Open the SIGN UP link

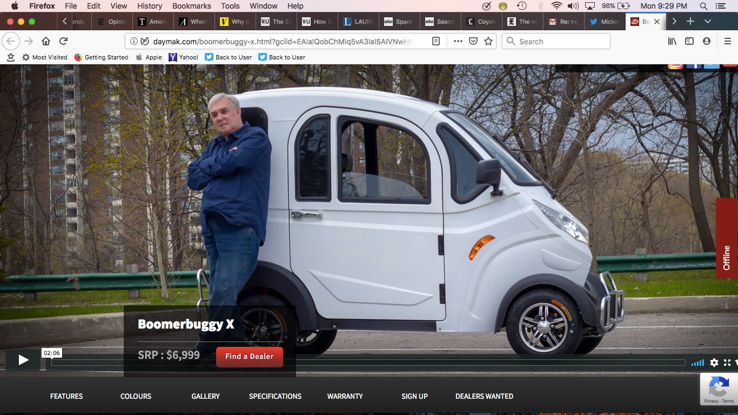[x=414, y=396]
